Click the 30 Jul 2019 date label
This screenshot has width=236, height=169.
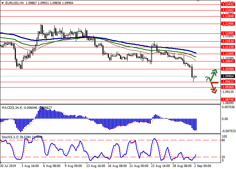coord(8,166)
